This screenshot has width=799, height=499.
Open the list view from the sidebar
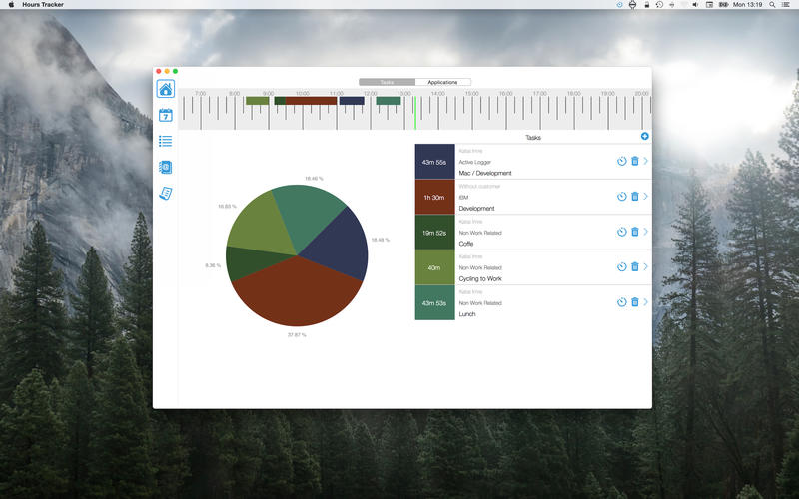coord(165,141)
